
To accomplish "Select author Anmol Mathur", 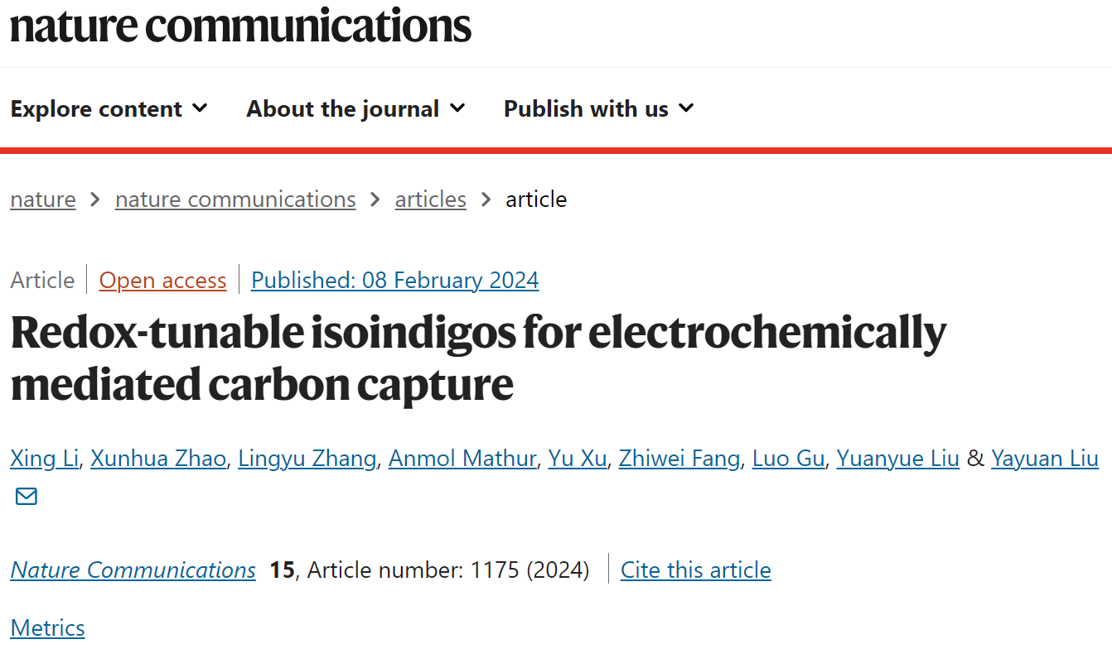I will pos(462,458).
